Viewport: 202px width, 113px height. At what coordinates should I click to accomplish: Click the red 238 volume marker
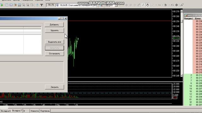(x=175, y=98)
